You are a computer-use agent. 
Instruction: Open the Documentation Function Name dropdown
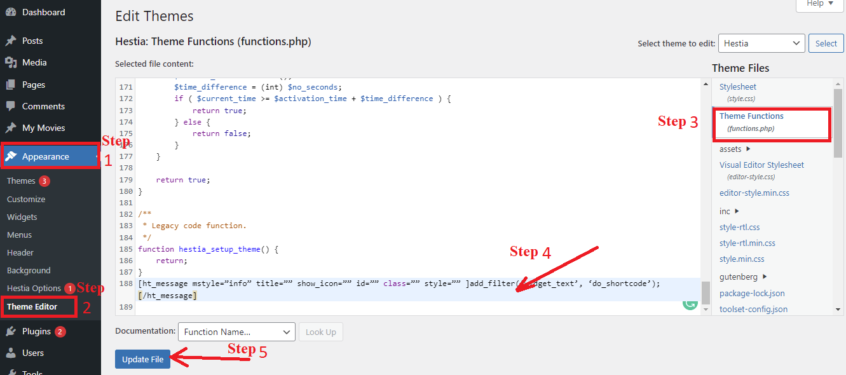point(236,331)
